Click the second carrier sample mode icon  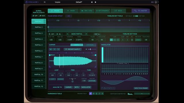point(54,49)
